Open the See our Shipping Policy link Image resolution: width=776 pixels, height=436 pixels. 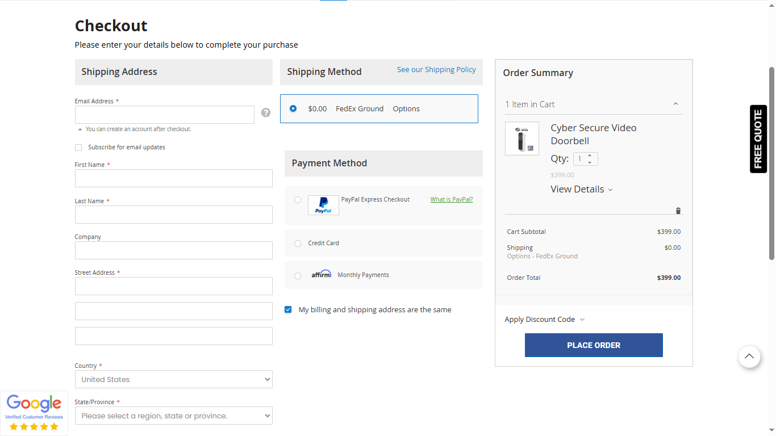click(x=436, y=69)
